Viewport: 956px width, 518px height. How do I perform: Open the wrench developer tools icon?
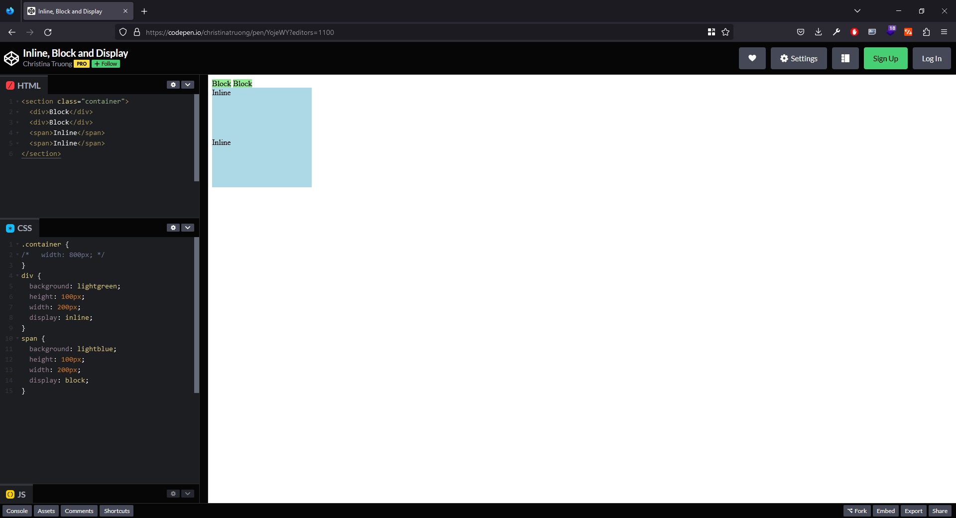836,32
